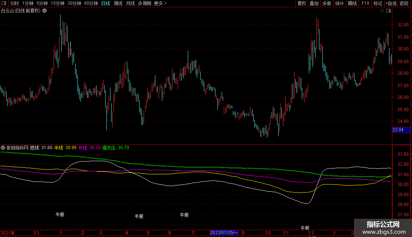Open the 白云山 chart title dropdown arrow
This screenshot has width=412, height=237.
[45, 11]
